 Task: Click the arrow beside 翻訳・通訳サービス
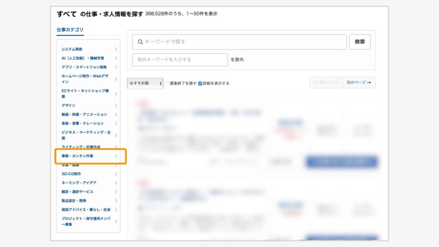[116, 192]
